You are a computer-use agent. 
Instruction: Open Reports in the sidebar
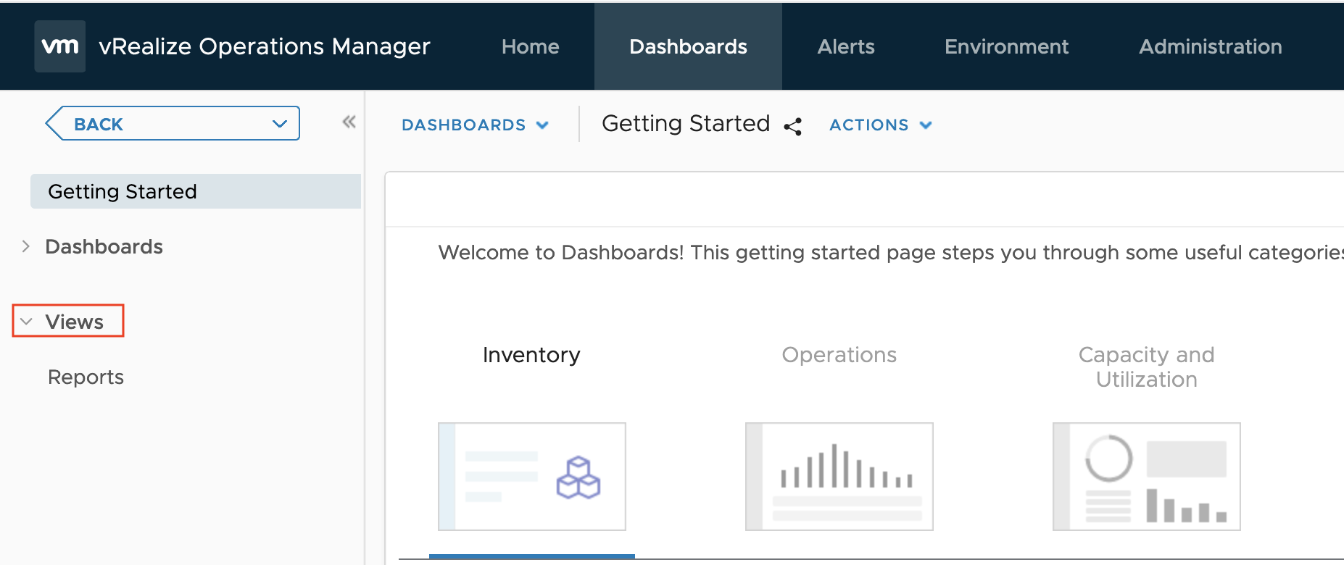(86, 377)
